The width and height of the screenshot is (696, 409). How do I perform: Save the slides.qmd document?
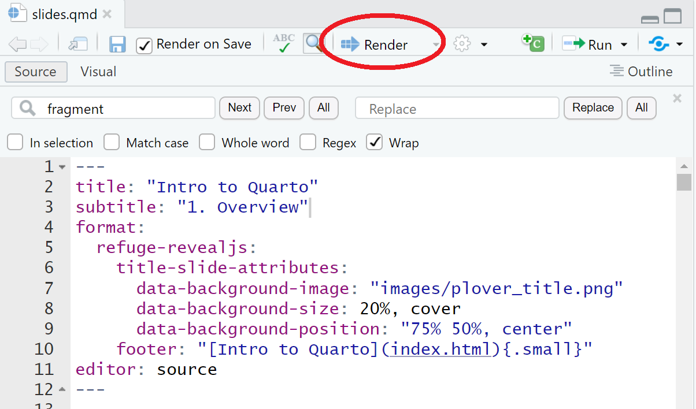point(117,44)
